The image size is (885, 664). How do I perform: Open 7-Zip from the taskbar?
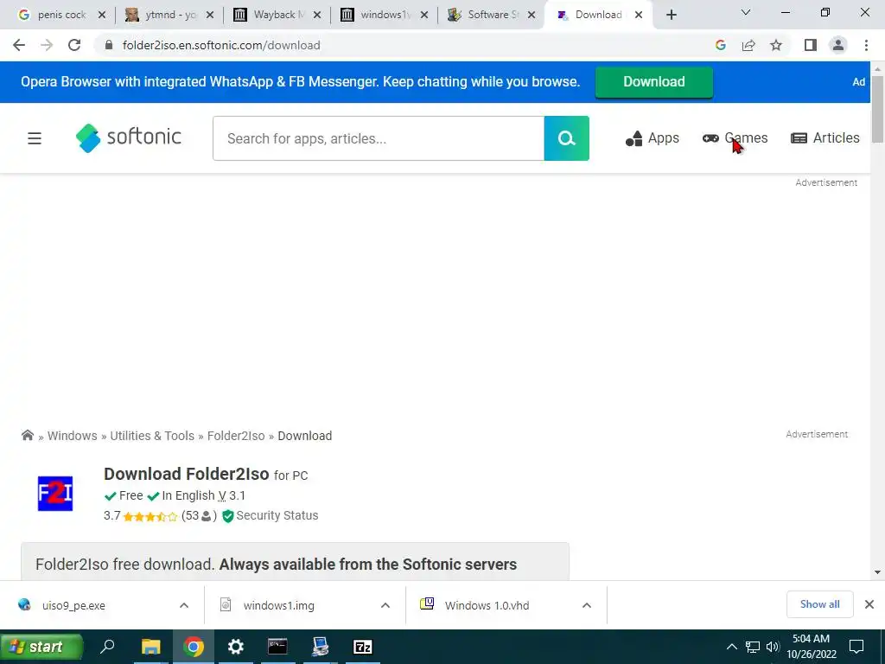(x=362, y=647)
